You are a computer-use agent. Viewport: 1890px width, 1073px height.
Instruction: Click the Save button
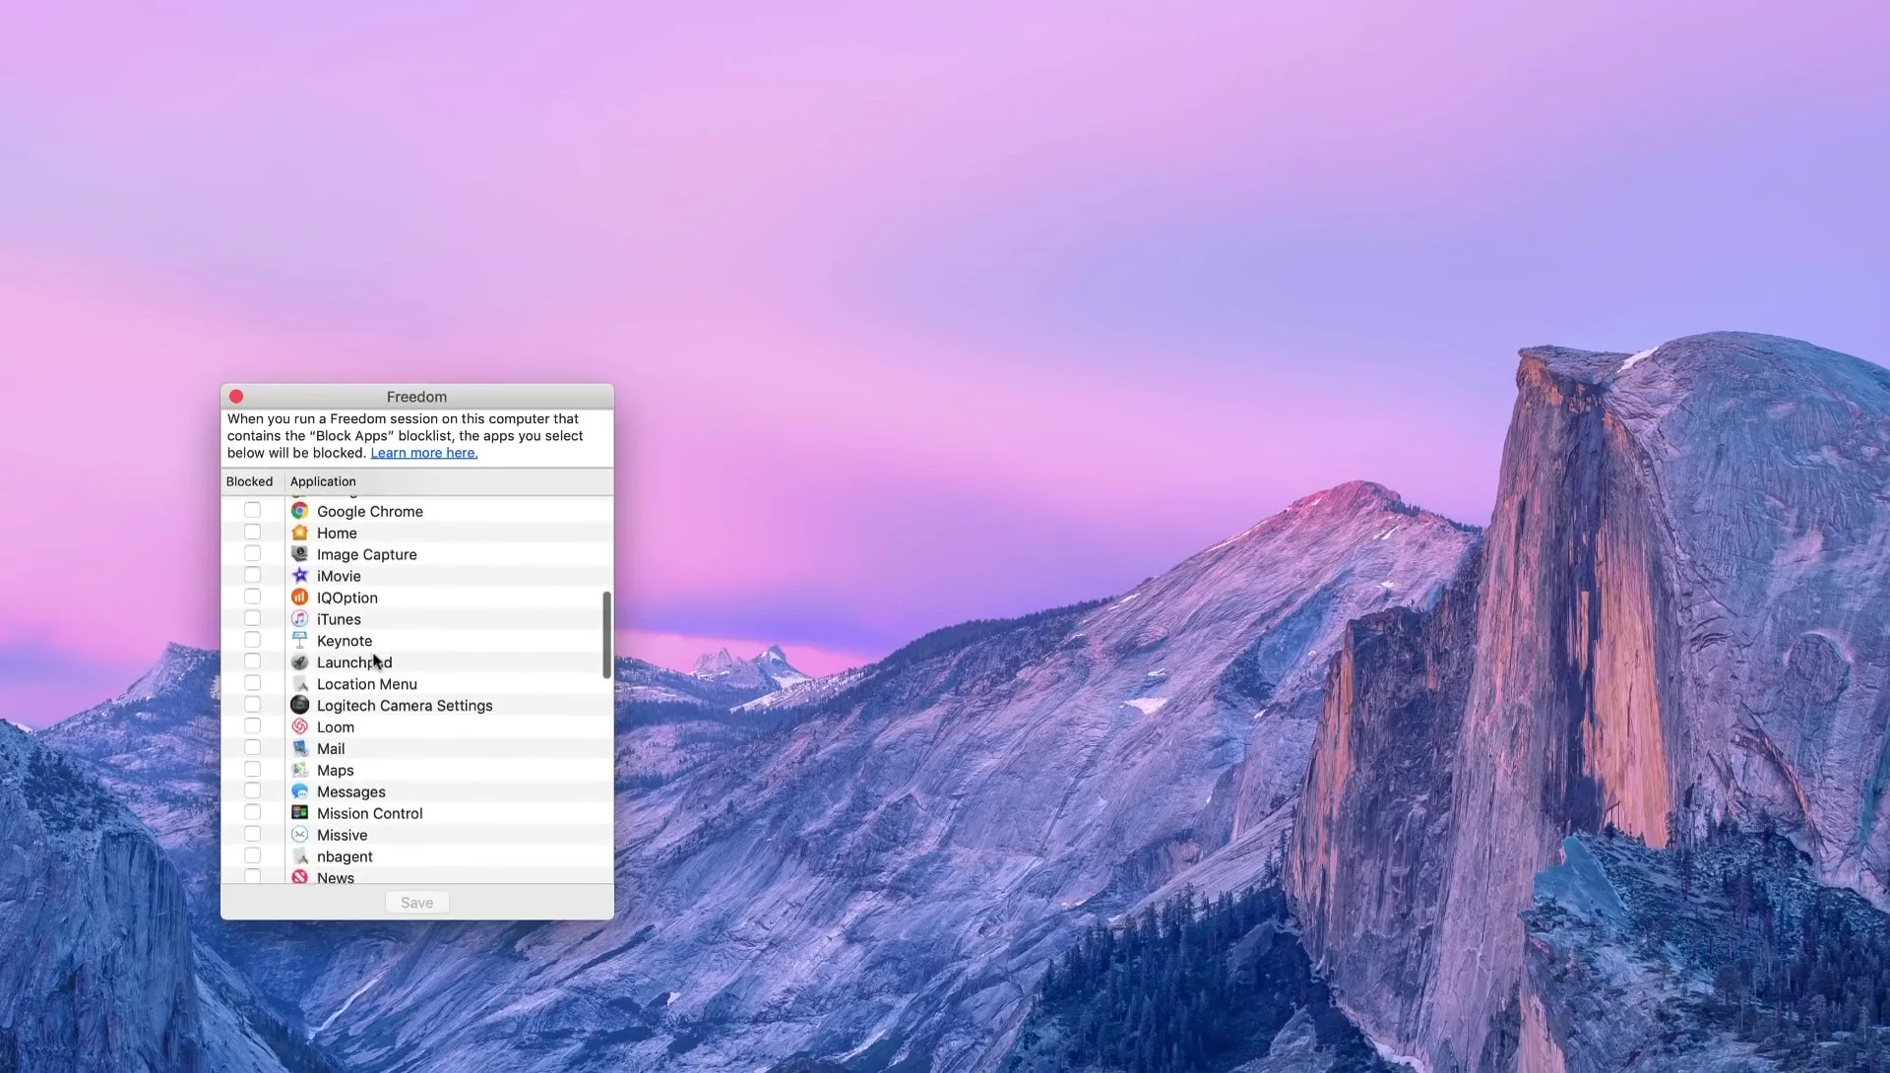417,903
